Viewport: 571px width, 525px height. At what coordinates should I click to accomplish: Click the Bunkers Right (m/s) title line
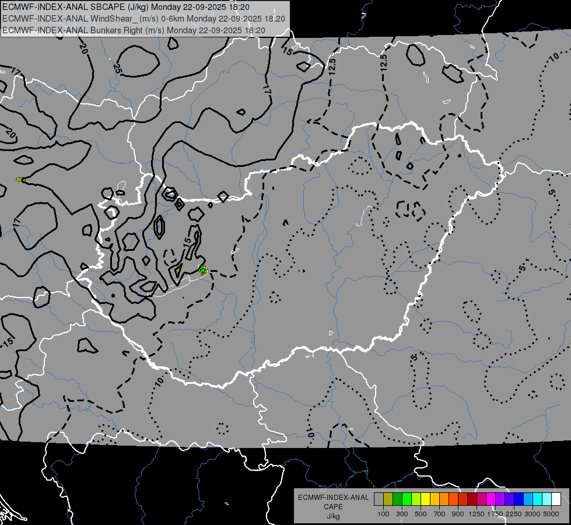(x=134, y=30)
